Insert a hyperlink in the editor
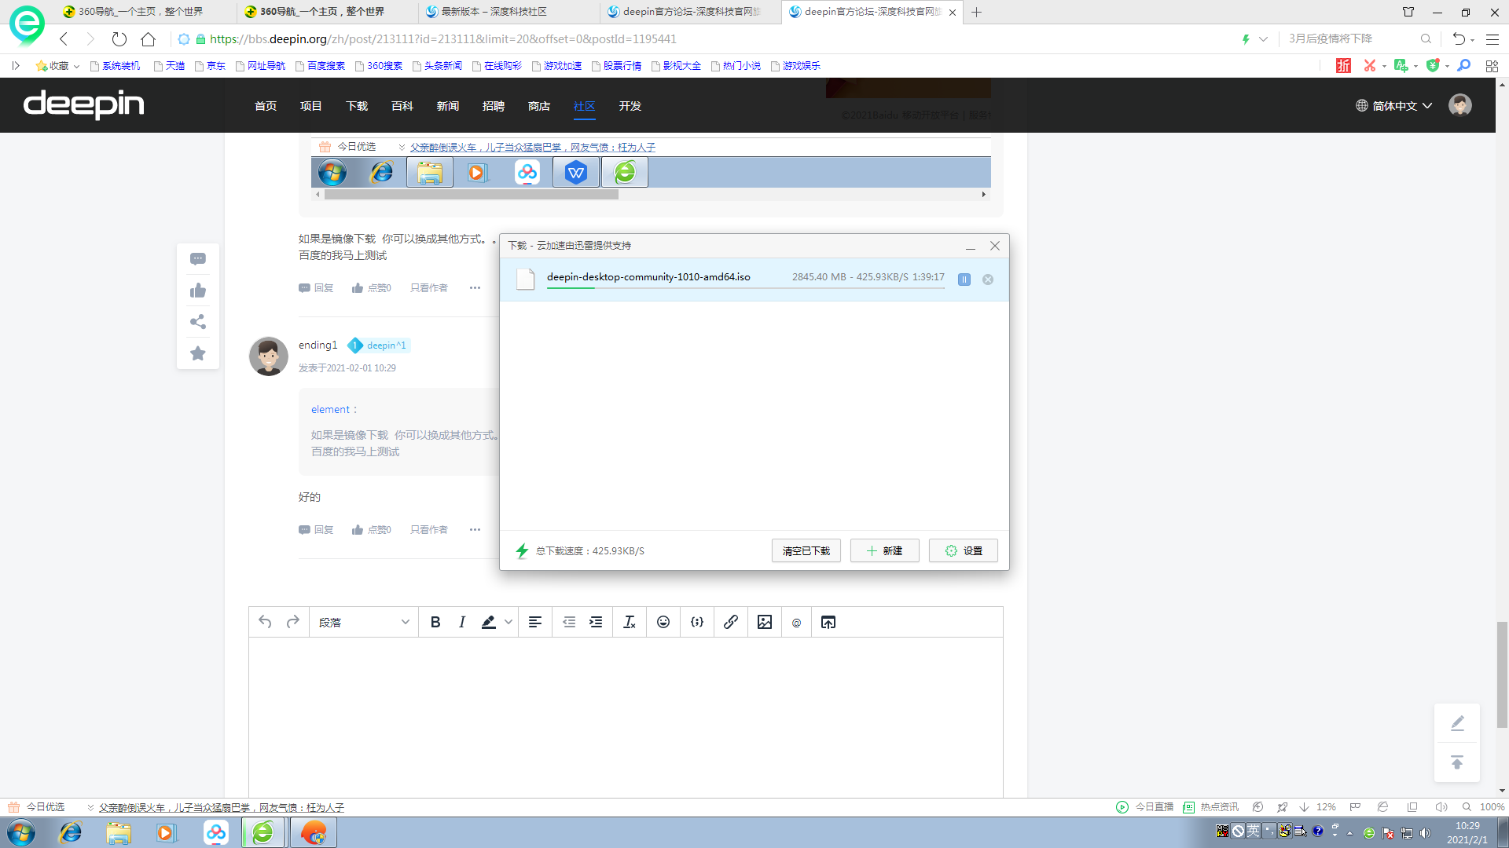 coord(731,622)
